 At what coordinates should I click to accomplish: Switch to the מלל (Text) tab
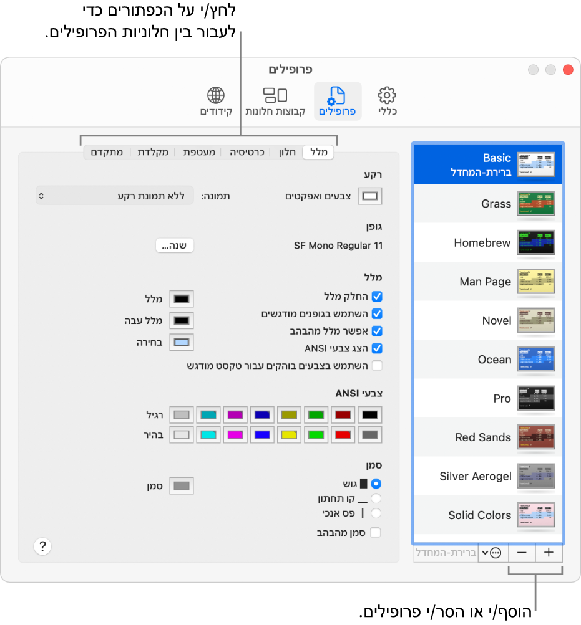(x=318, y=152)
